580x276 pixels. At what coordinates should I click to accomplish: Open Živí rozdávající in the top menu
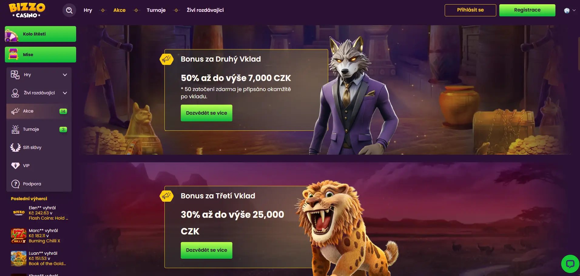tap(205, 10)
